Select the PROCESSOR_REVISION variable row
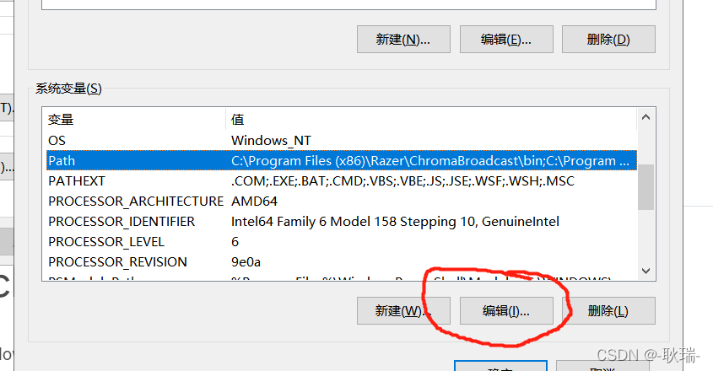Screen dimensions: 713x371 (x=342, y=262)
